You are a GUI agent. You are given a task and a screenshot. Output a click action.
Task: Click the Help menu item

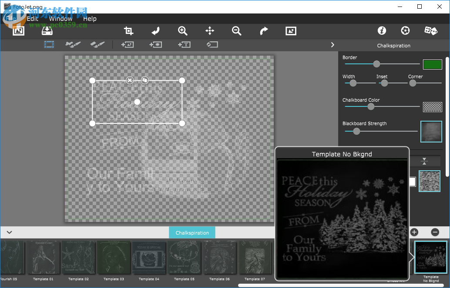coord(90,19)
